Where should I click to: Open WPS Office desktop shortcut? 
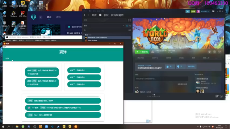point(23,14)
